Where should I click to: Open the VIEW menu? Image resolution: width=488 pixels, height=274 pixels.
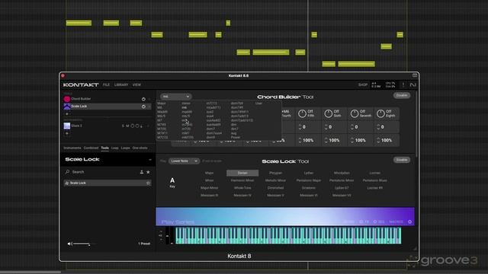click(x=136, y=84)
